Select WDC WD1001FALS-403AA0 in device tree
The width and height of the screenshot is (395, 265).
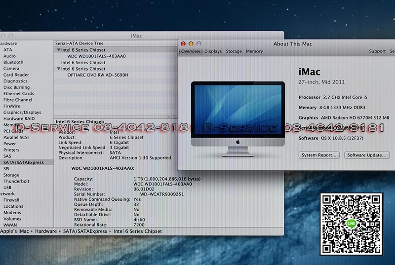pyautogui.click(x=96, y=56)
